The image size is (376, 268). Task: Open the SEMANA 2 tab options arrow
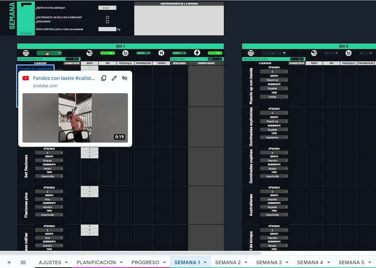coord(246,262)
